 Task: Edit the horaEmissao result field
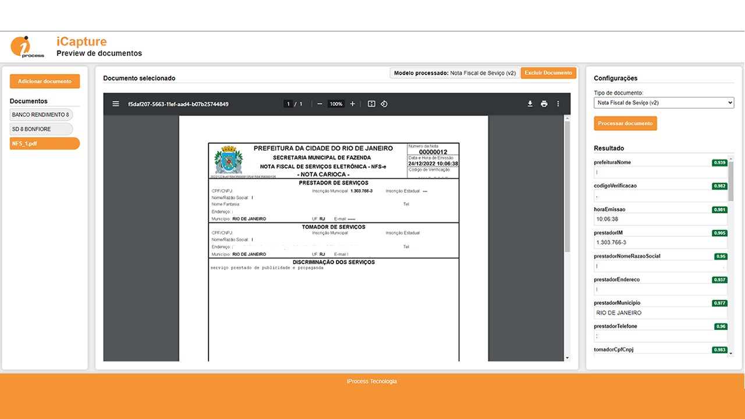661,219
